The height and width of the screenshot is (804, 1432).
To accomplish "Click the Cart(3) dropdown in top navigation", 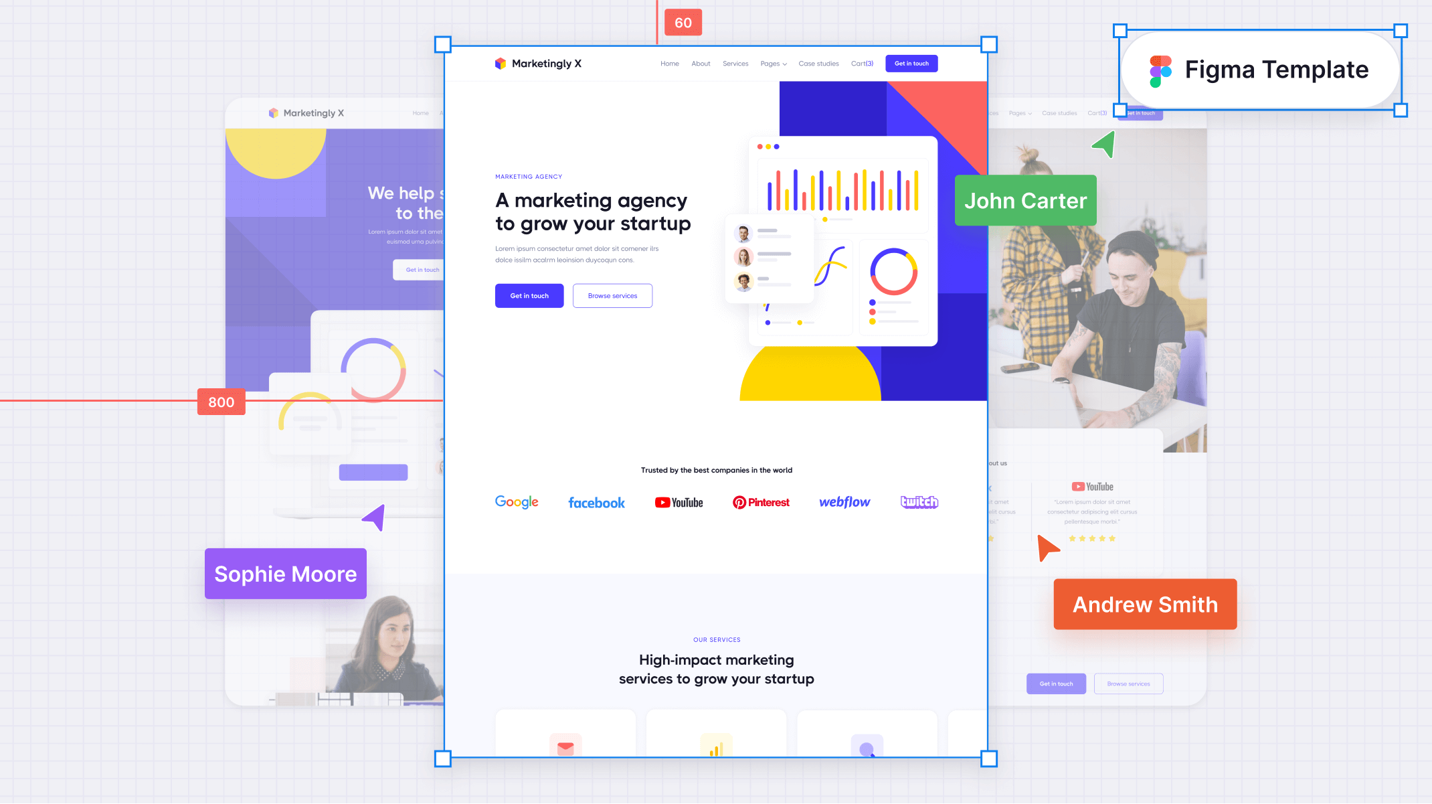I will pos(862,63).
